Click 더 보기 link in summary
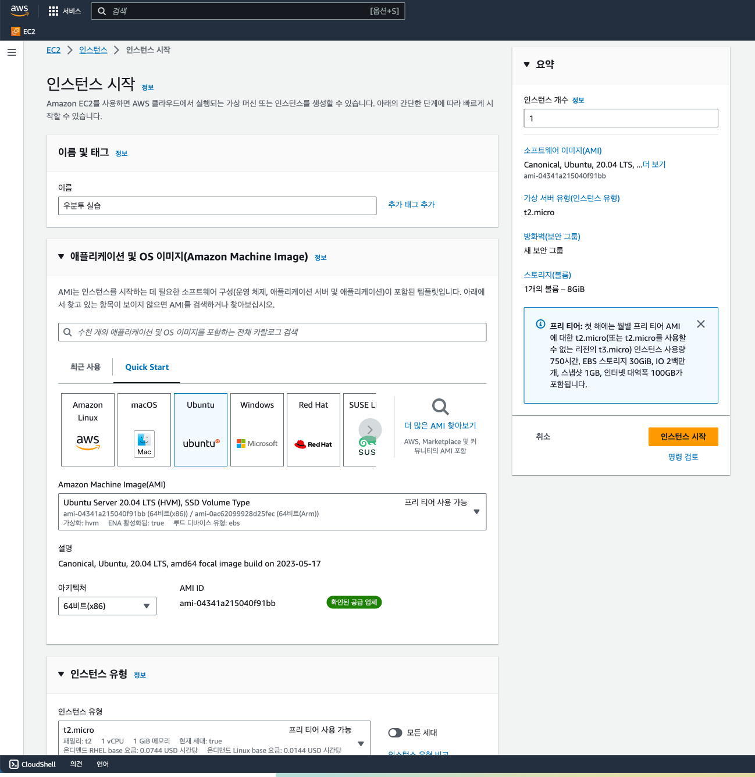Viewport: 755px width, 777px height. [x=654, y=165]
